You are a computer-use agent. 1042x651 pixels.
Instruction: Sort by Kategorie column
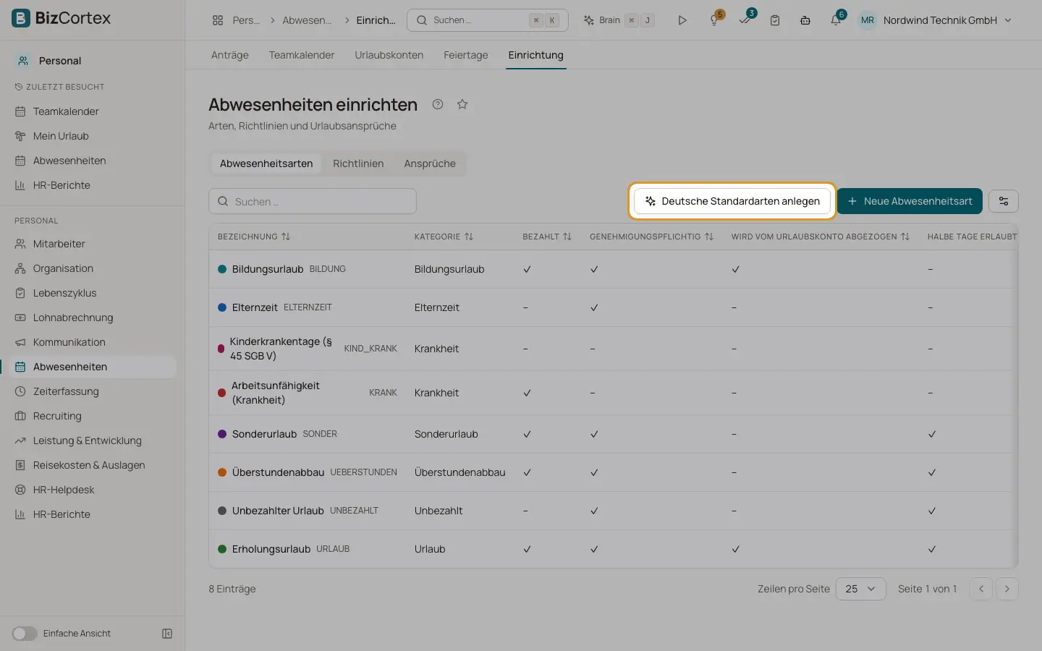coord(444,237)
